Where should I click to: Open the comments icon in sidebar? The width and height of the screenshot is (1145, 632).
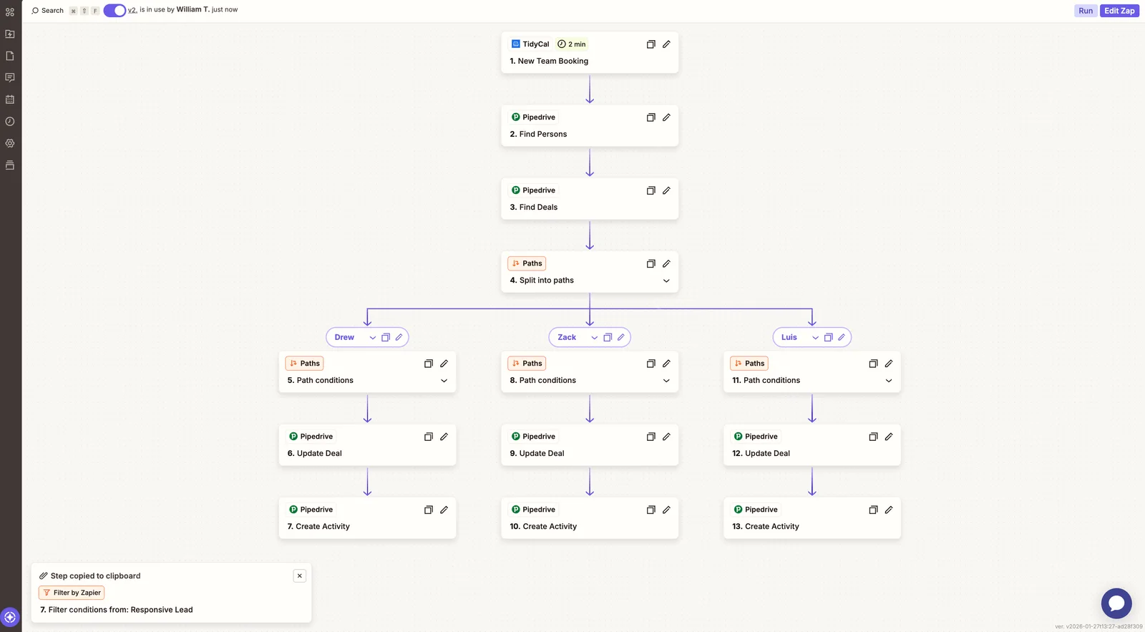tap(10, 77)
